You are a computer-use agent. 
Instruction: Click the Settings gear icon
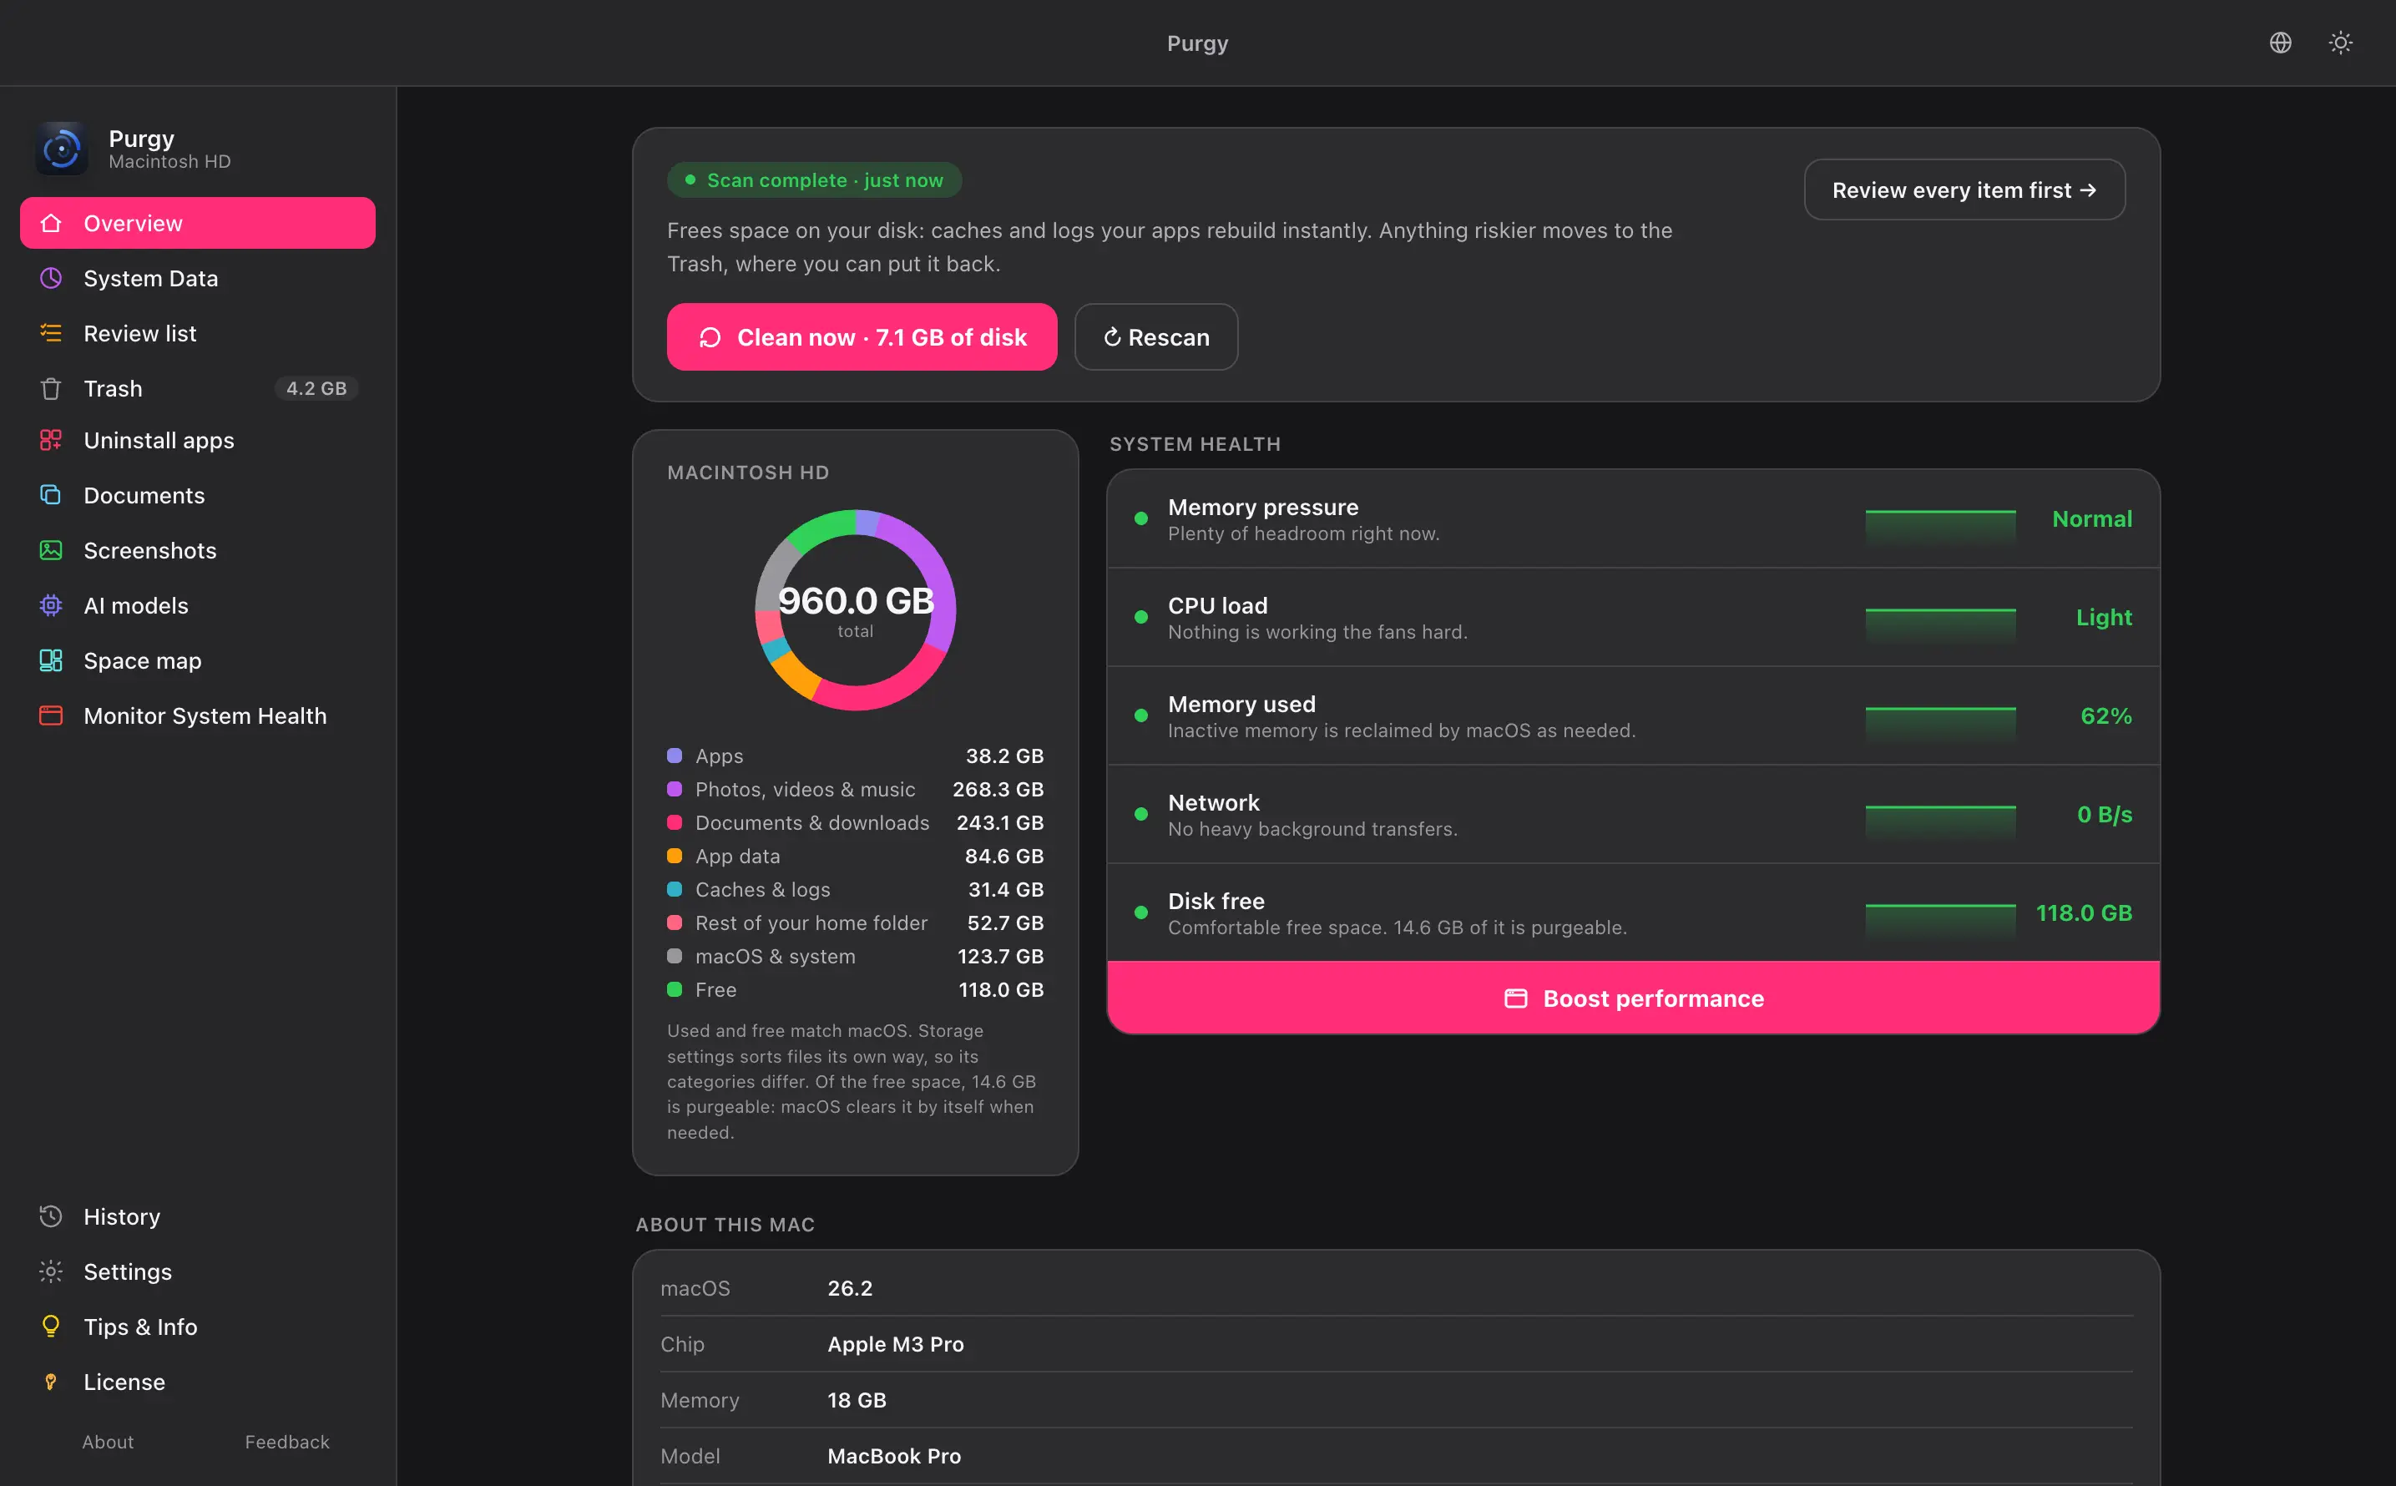tap(51, 1271)
